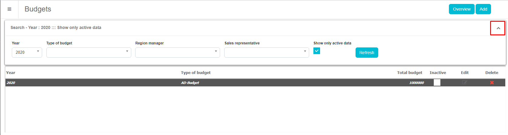Screen dimensions: 508x135
Task: Click the search summary header text
Action: coord(56,27)
